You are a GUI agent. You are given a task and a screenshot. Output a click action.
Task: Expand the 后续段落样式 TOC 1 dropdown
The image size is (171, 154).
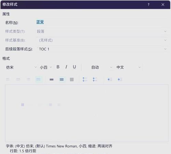pyautogui.click(x=102, y=49)
